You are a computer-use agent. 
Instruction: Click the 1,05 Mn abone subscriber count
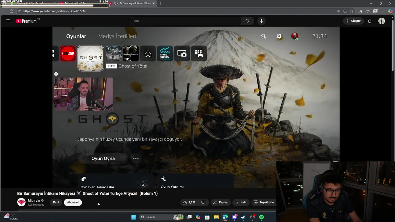pyautogui.click(x=36, y=205)
